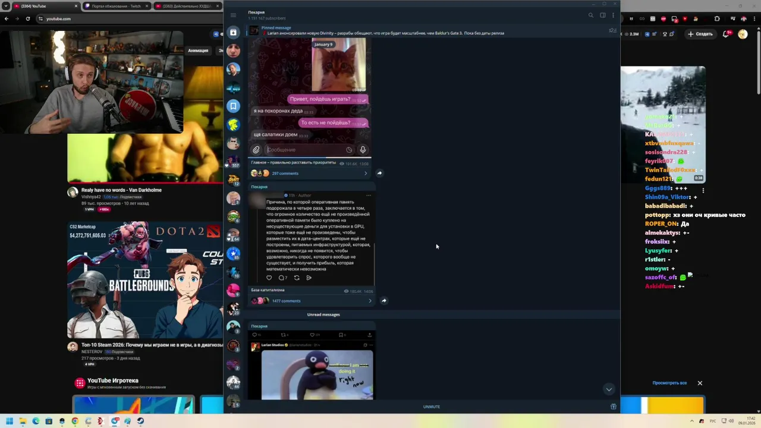Open three-dot menu on the quoted tweet
761x428 pixels.
(369, 195)
